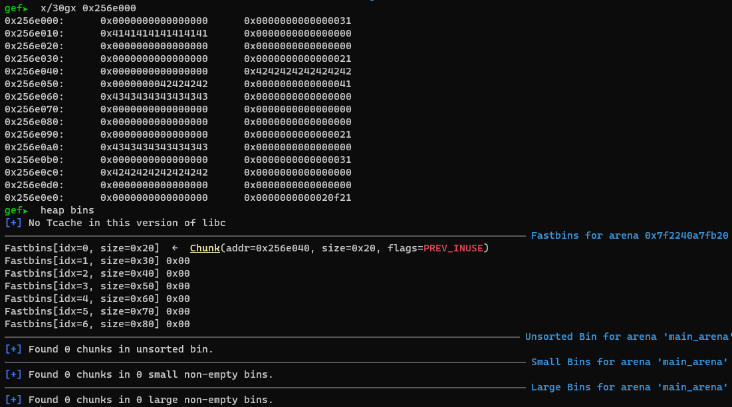Image resolution: width=732 pixels, height=407 pixels.
Task: Click address label 0x256e000
Action: point(34,21)
